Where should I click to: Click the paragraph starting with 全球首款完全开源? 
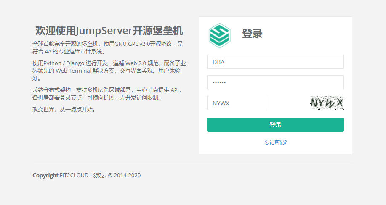pyautogui.click(x=108, y=47)
